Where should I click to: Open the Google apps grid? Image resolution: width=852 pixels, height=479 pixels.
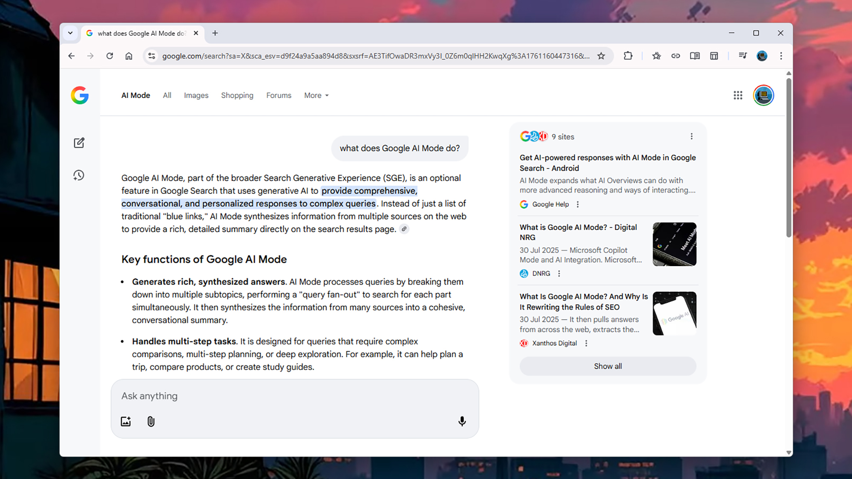pos(737,95)
